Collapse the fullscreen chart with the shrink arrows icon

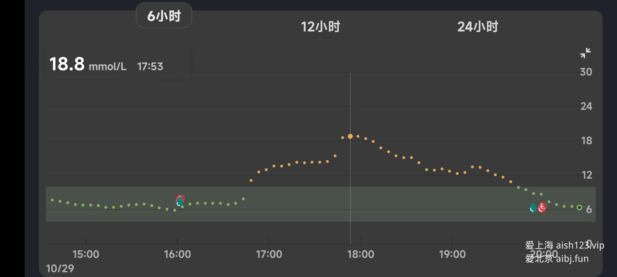[x=585, y=53]
